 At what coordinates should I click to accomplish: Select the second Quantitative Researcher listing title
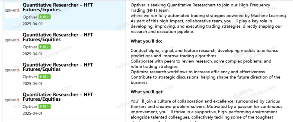click(x=58, y=37)
